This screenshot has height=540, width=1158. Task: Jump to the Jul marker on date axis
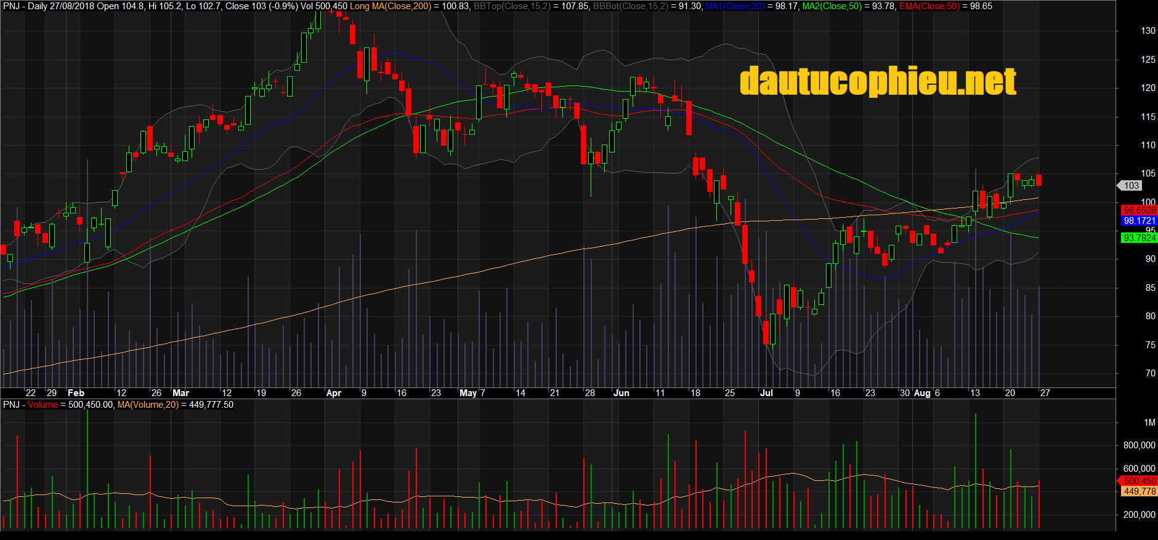pos(766,393)
